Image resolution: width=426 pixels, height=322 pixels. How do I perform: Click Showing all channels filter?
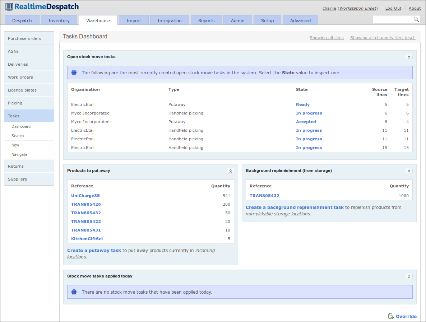coord(383,38)
